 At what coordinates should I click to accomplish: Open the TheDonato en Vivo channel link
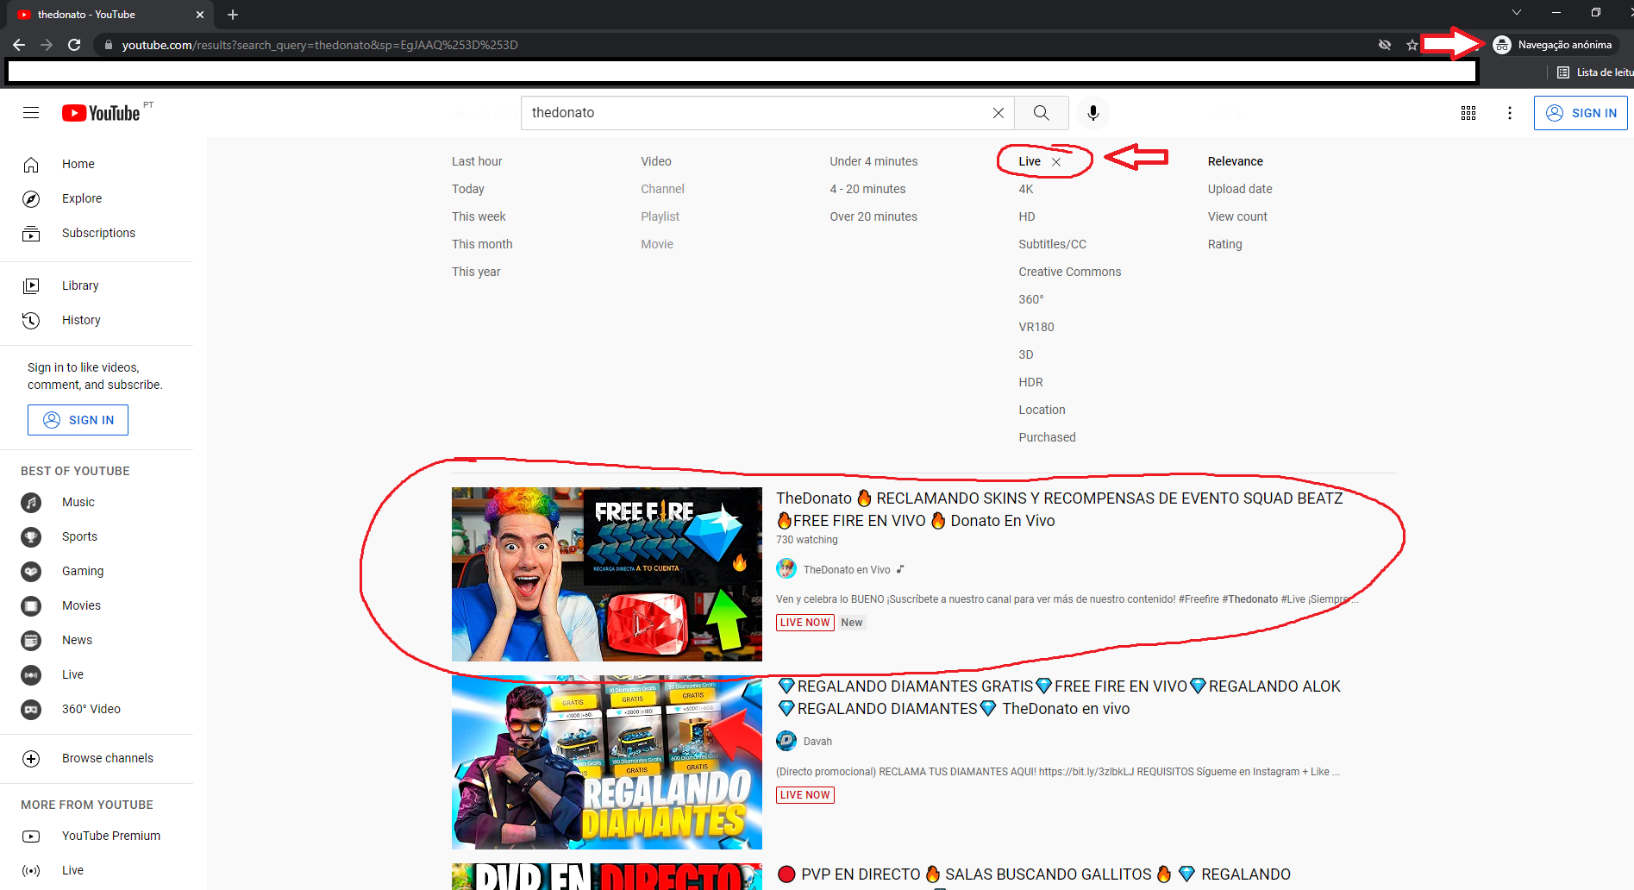[846, 569]
